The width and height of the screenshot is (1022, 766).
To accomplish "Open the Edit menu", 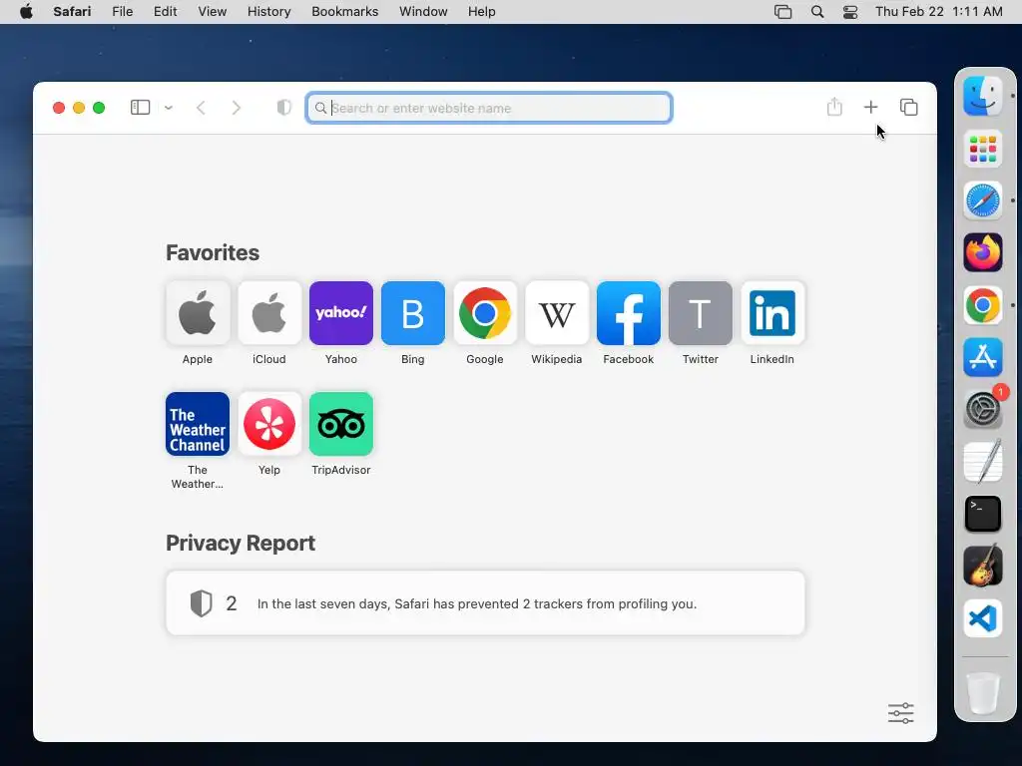I will 165,12.
